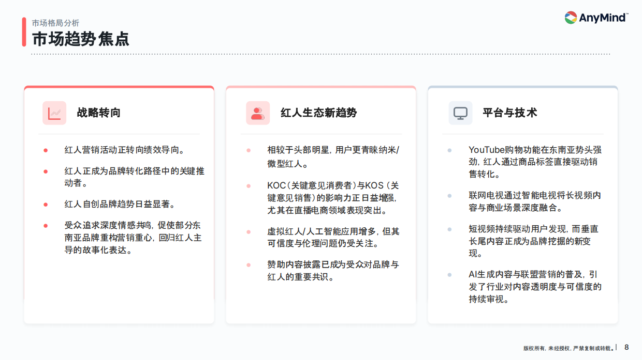Select the bullet 红人自创品牌趋势日益显著
The height and width of the screenshot is (360, 642).
point(120,204)
